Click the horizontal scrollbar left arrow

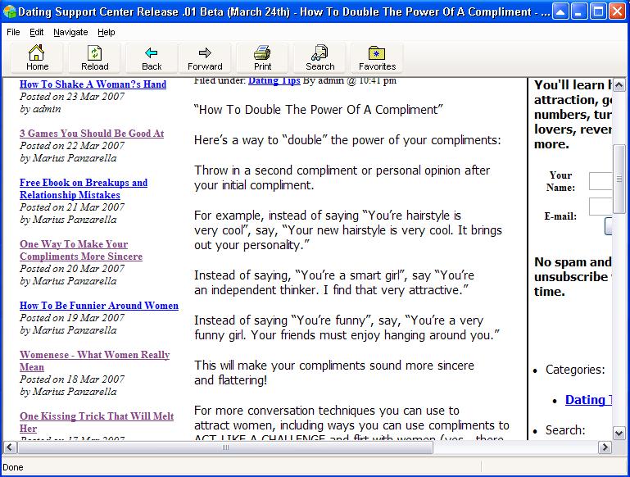(x=10, y=447)
